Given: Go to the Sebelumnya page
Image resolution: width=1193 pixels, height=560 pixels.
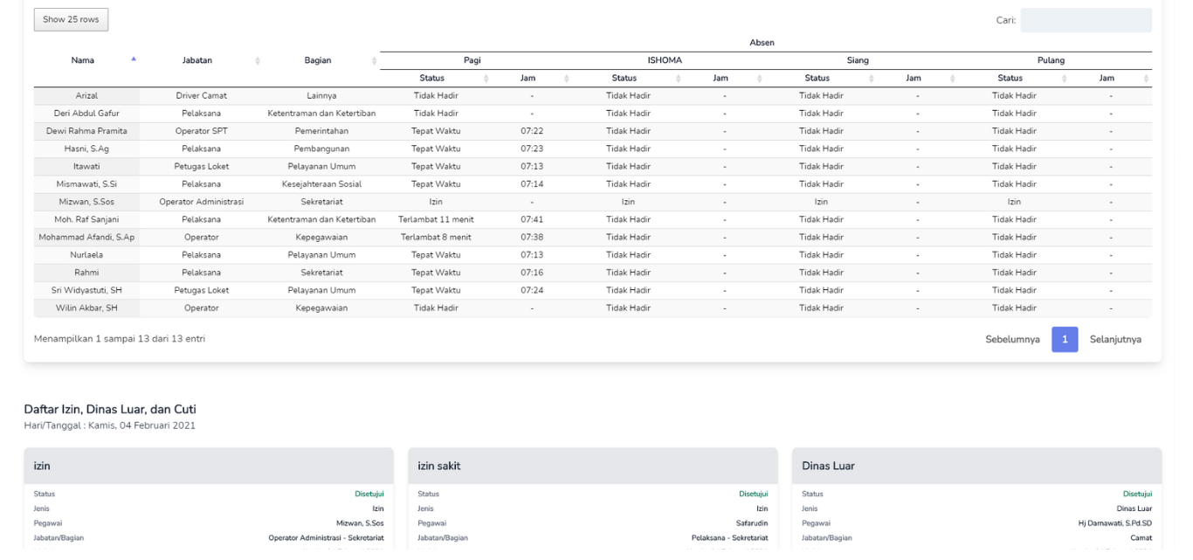Looking at the screenshot, I should click(x=1012, y=339).
